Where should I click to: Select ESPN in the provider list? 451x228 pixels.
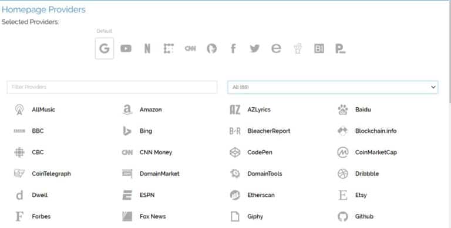[139, 195]
